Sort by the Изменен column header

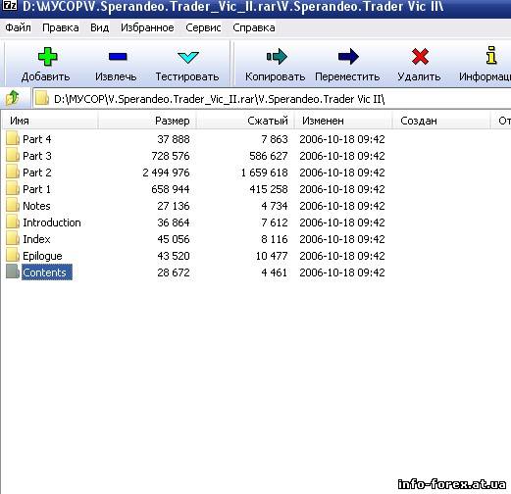[x=343, y=121]
